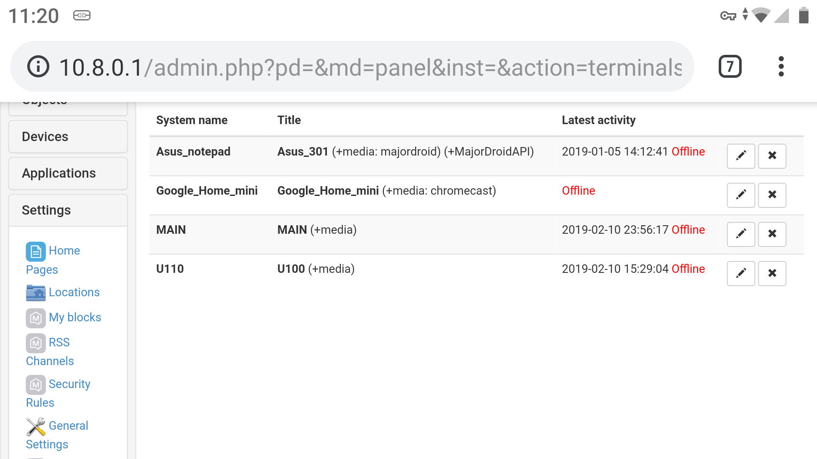Delete the Google_Home_mini terminal
Image resolution: width=817 pixels, height=459 pixels.
(x=772, y=195)
